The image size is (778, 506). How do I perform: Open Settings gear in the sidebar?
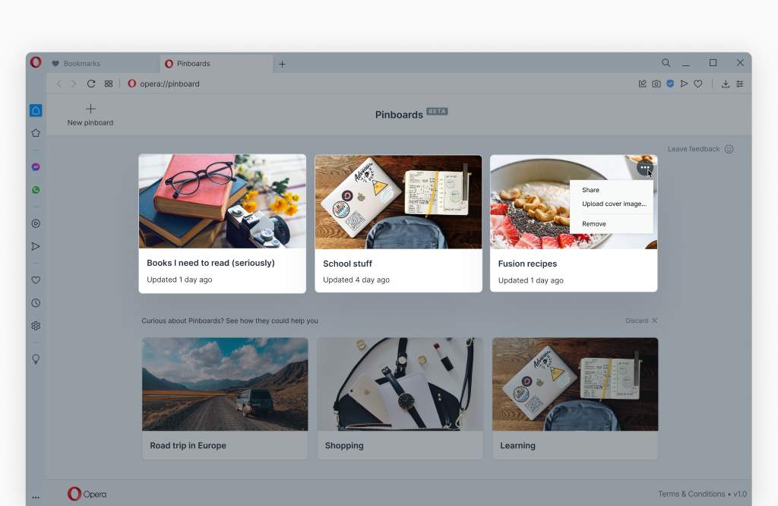point(36,326)
